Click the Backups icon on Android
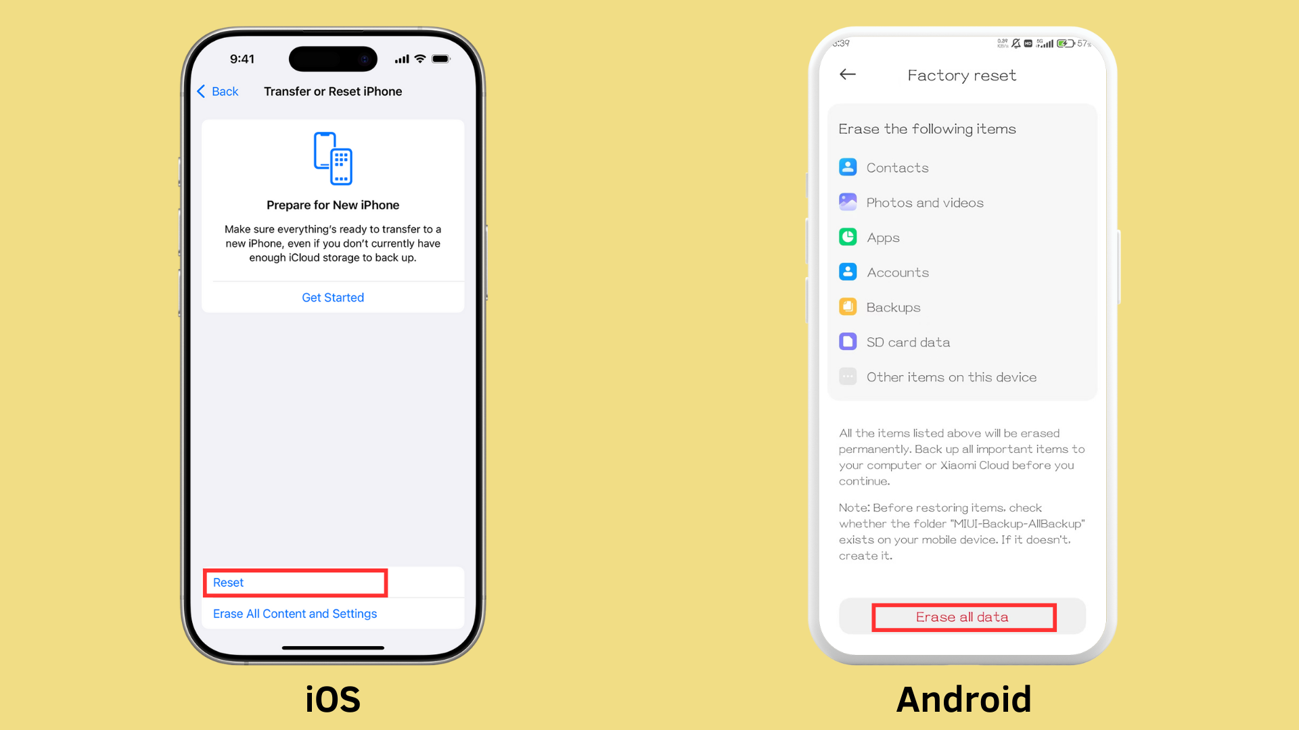 coord(848,307)
